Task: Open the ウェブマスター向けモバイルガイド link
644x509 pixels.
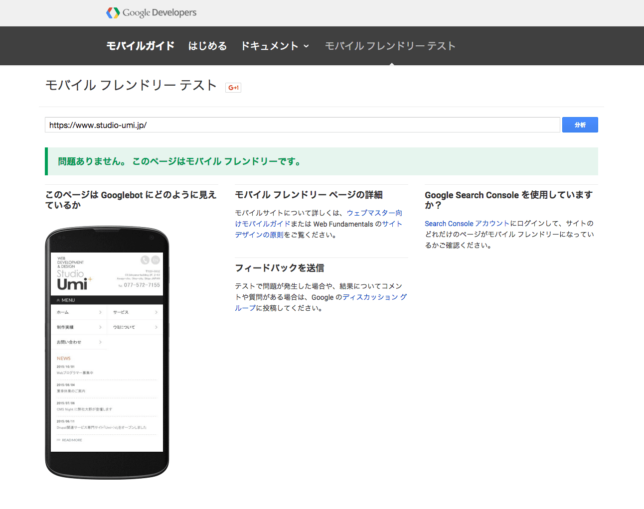Action: pos(319,218)
